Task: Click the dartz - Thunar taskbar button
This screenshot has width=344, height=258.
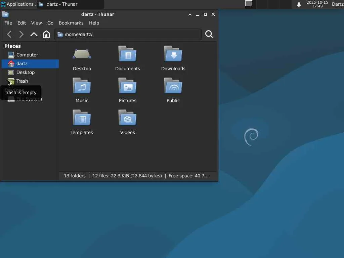Action: pyautogui.click(x=71, y=4)
